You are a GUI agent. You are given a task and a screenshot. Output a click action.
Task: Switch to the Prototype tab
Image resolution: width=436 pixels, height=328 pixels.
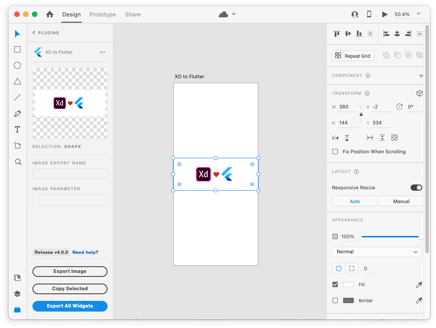click(x=102, y=15)
